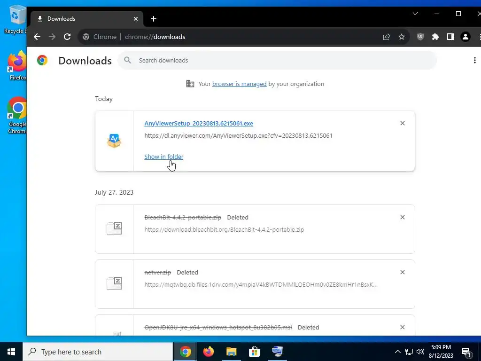Click the volume speaker tray icon
The height and width of the screenshot is (361, 481).
420,352
